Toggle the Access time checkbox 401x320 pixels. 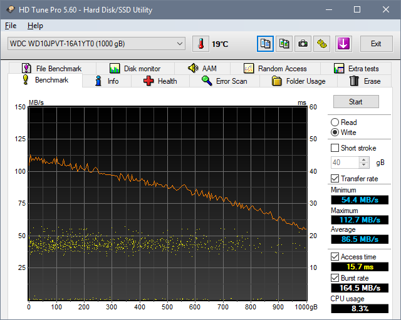335,256
